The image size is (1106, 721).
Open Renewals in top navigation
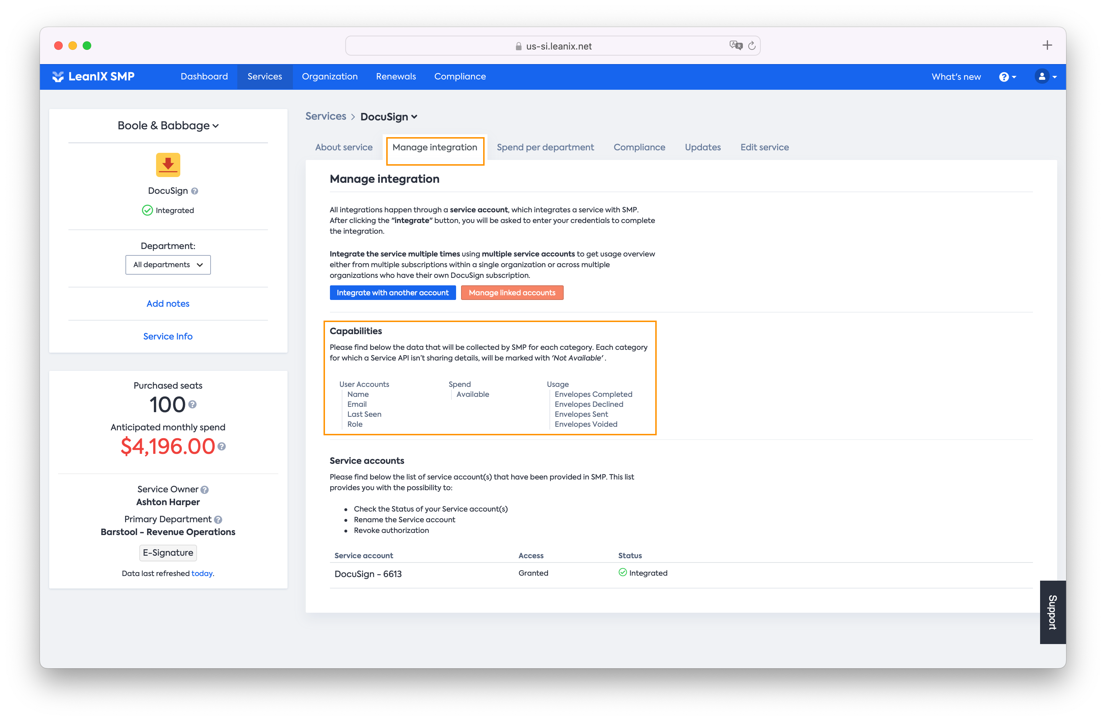point(396,77)
